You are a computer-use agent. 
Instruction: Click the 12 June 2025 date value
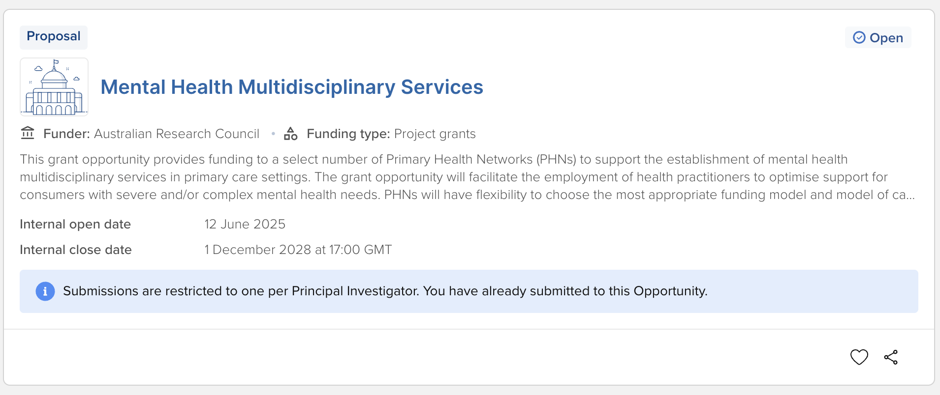coord(245,224)
